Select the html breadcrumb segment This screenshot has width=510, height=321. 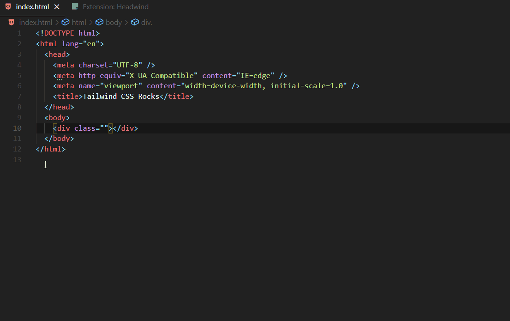pos(79,23)
